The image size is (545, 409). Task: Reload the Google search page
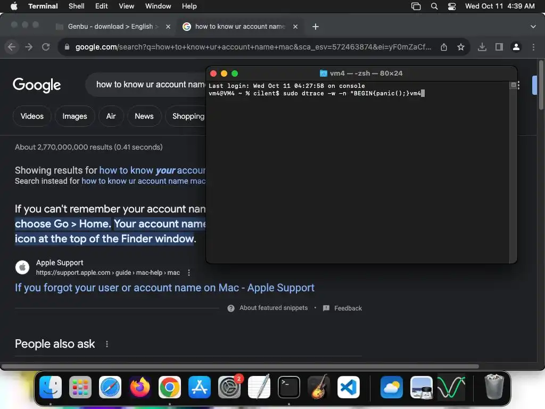[46, 47]
